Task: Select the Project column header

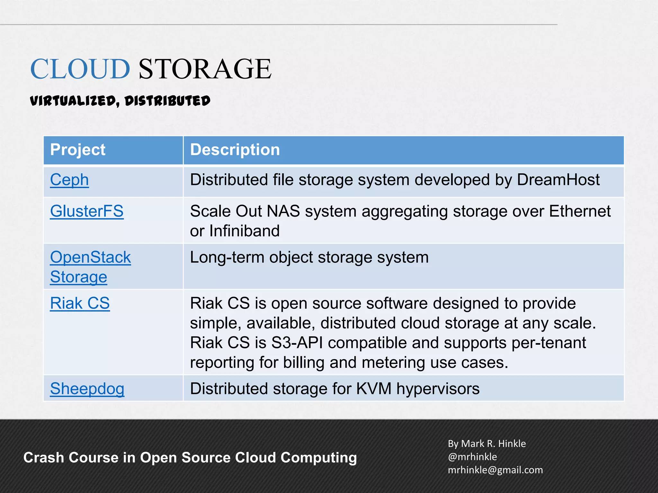Action: 78,150
